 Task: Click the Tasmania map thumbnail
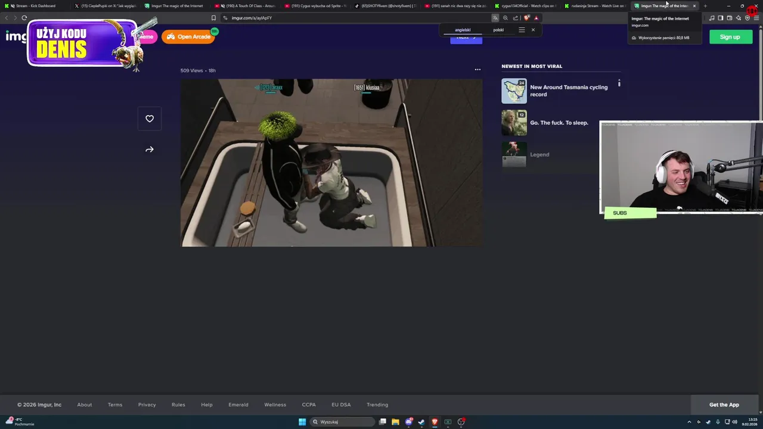pos(514,91)
